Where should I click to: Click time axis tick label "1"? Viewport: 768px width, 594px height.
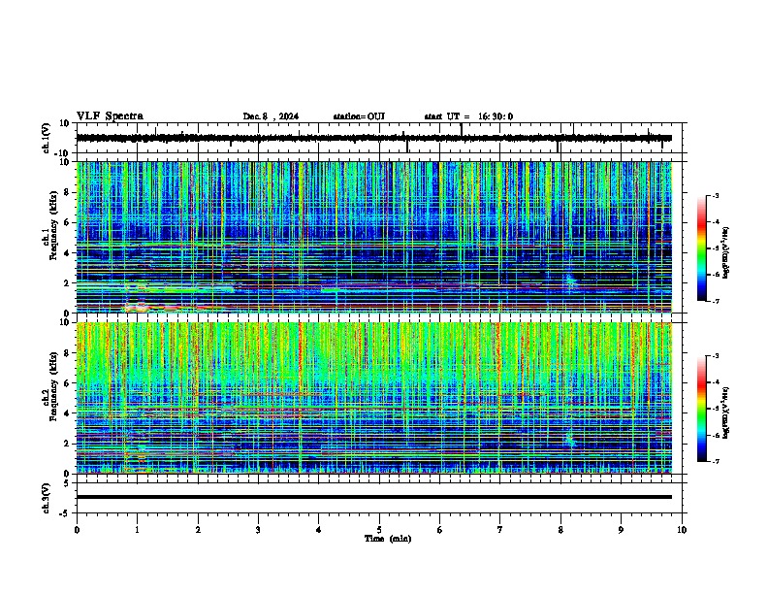pyautogui.click(x=137, y=530)
